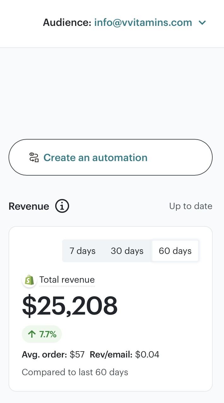Click the automation flow icon
The width and height of the screenshot is (224, 403).
tap(34, 157)
